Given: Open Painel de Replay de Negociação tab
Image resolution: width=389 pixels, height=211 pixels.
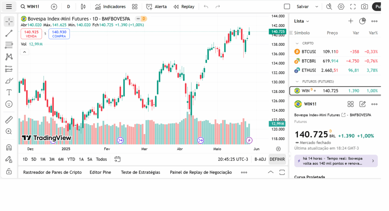Looking at the screenshot, I should [201, 172].
